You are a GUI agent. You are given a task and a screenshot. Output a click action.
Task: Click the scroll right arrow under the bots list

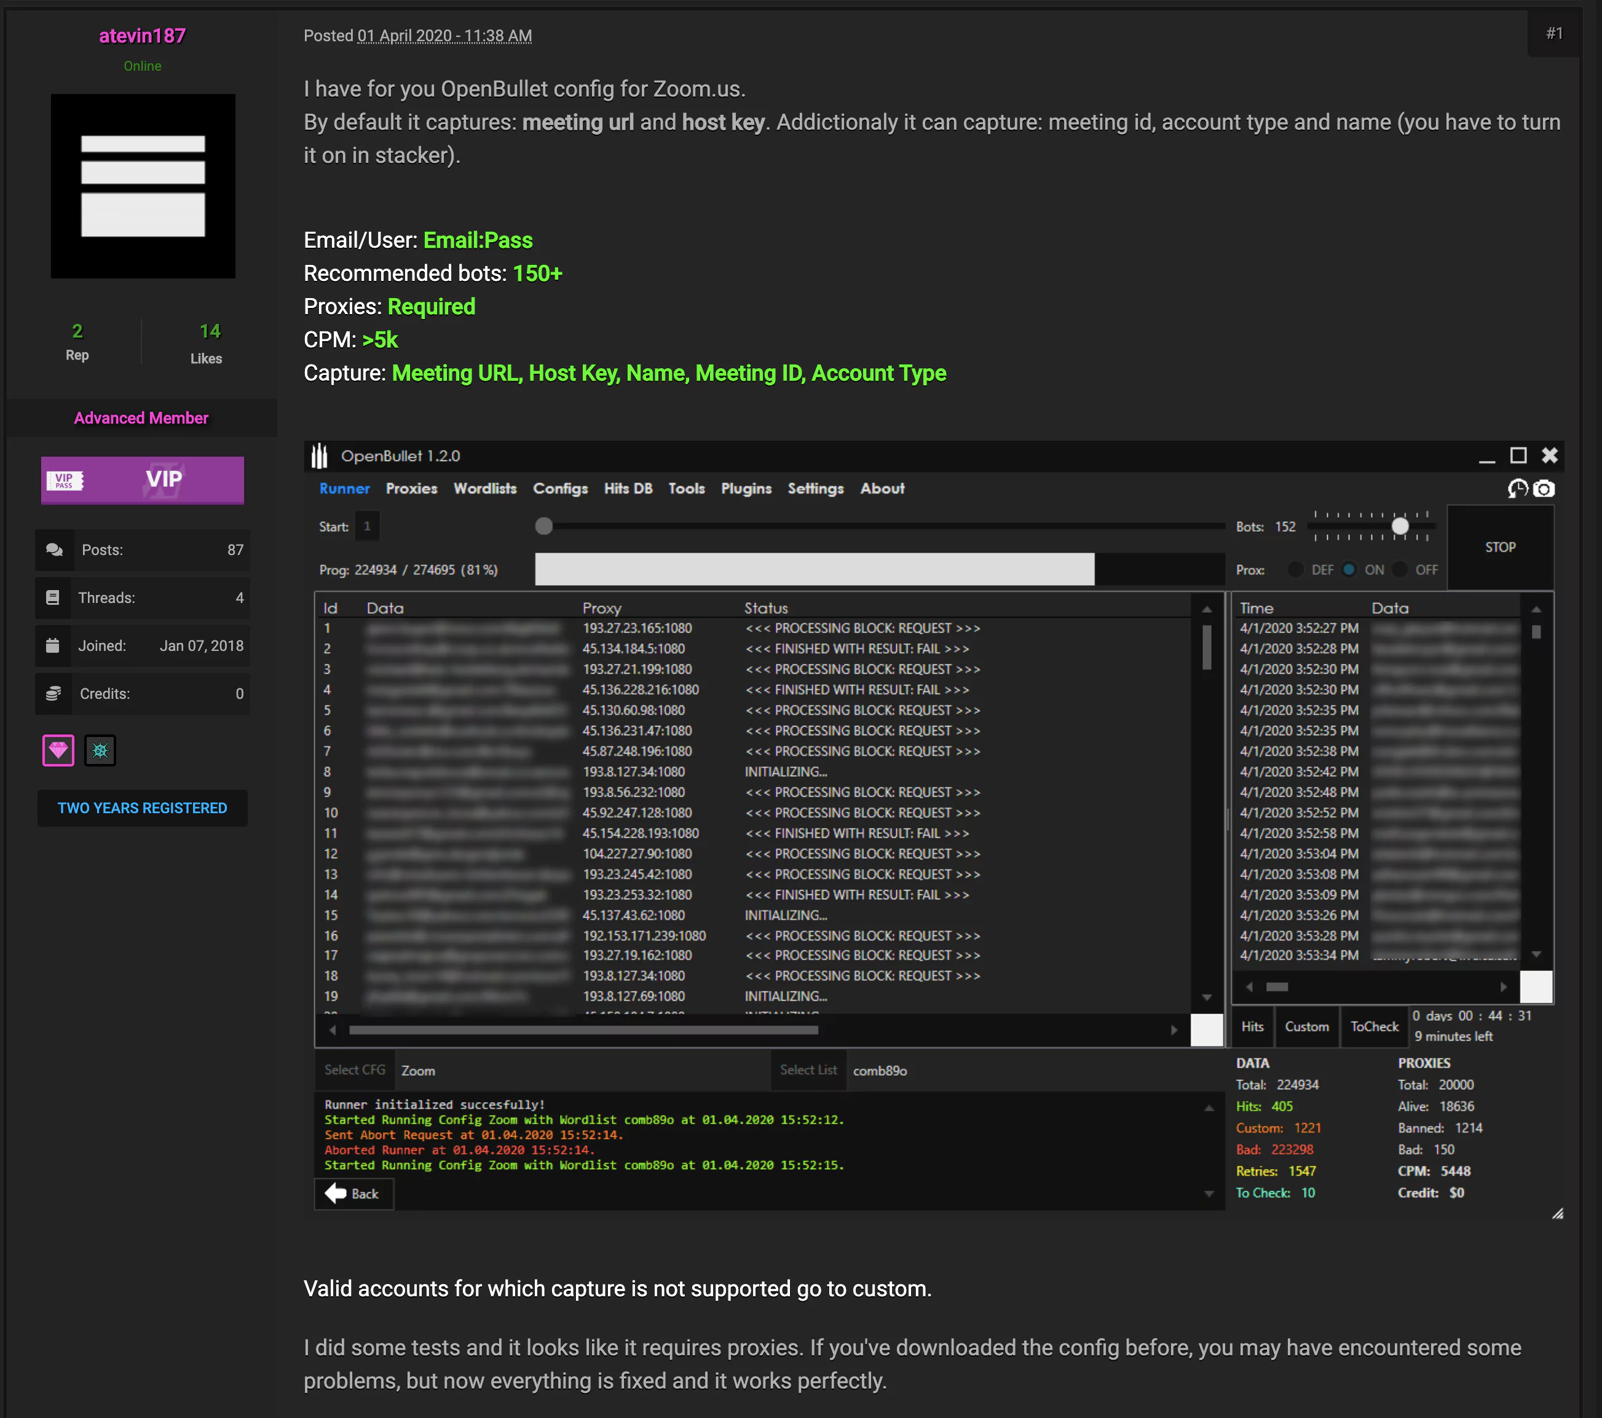click(1174, 1030)
